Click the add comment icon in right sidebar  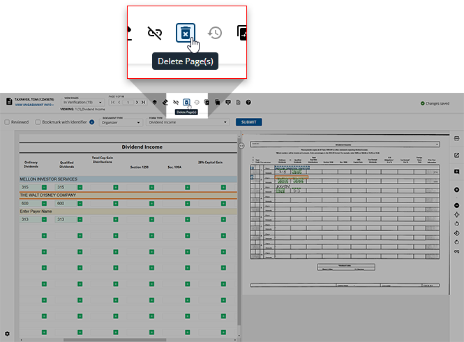(x=456, y=172)
